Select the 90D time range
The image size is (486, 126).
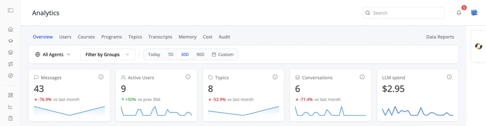click(200, 54)
